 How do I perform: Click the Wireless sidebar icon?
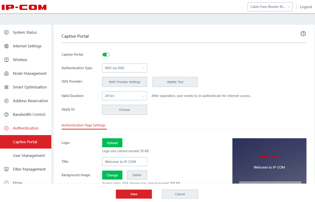point(6,60)
